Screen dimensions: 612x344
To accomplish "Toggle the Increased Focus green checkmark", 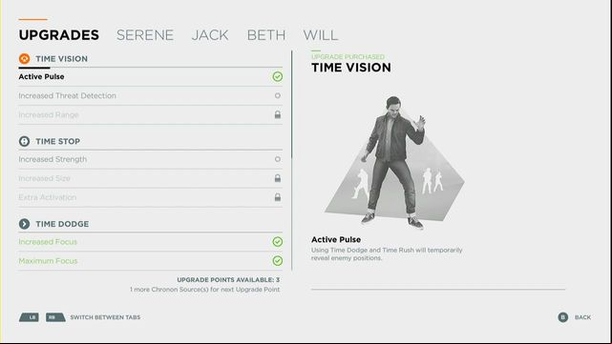I will pyautogui.click(x=278, y=242).
